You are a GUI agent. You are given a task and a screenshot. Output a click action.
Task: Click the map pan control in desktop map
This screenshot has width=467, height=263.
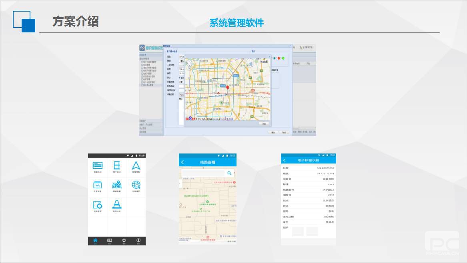pos(189,63)
